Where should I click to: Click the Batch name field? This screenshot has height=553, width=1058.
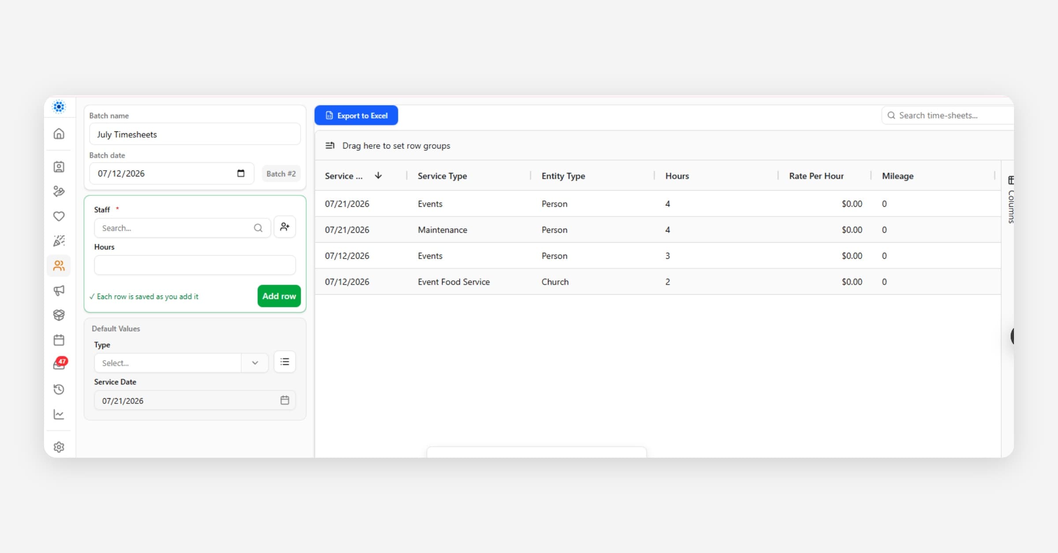195,134
